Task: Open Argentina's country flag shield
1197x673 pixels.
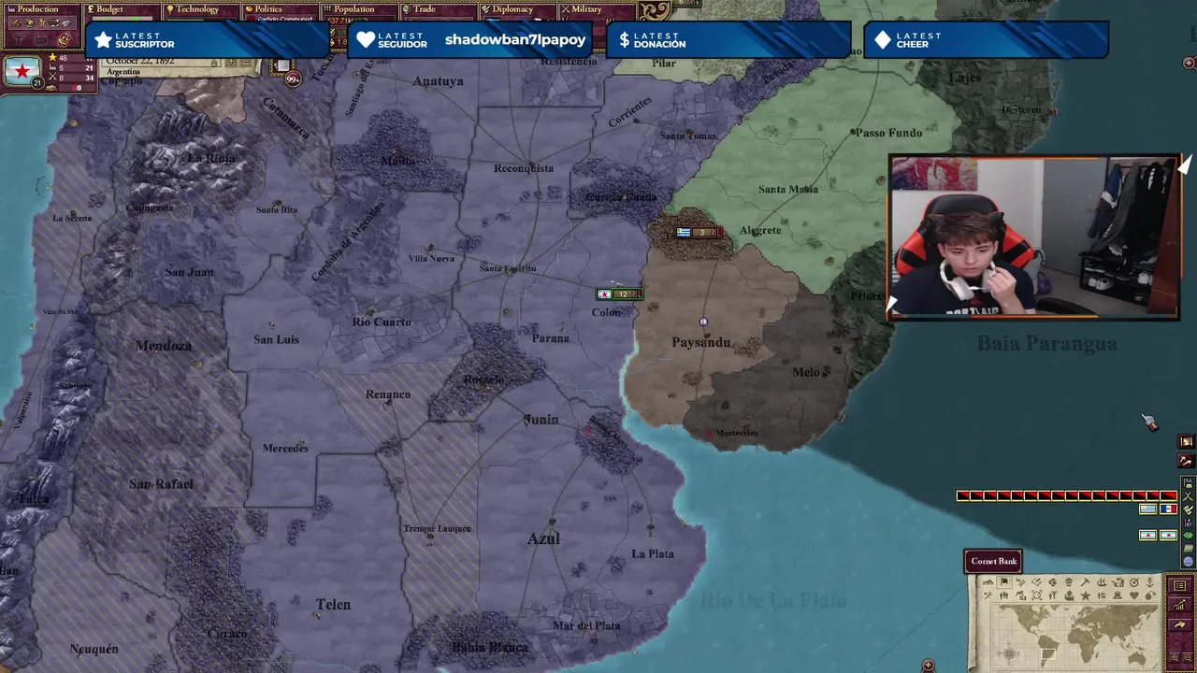Action: pos(22,71)
